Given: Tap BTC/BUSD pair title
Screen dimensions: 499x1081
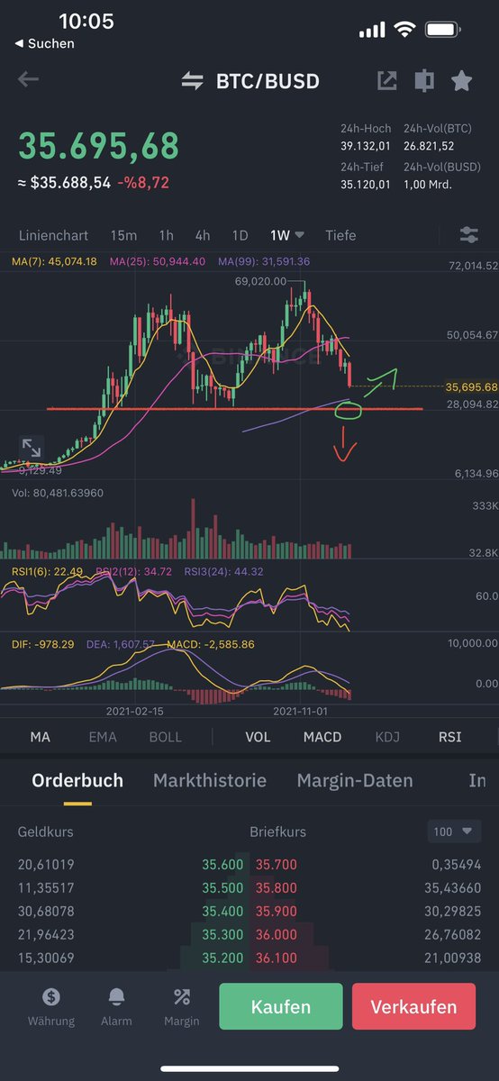Looking at the screenshot, I should [x=268, y=81].
